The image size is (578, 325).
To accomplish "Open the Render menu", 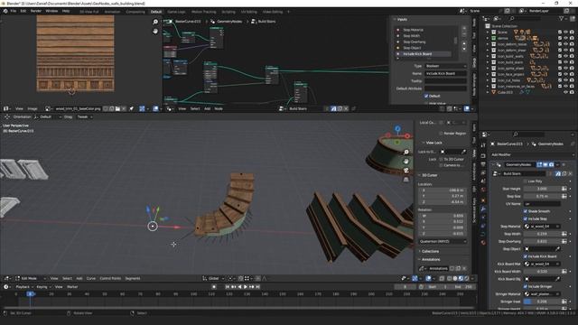I will pos(36,11).
